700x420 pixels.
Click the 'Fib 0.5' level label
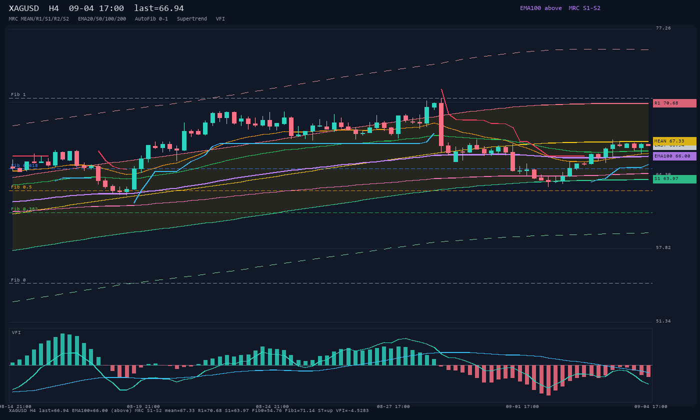[x=21, y=187]
